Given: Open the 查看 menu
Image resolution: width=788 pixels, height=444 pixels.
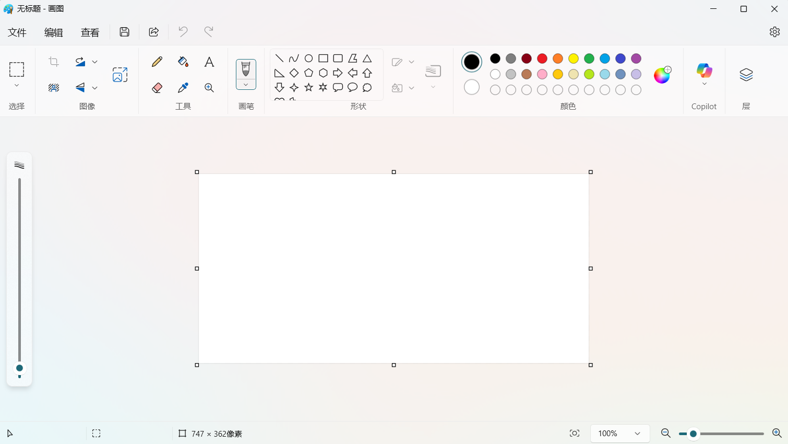Looking at the screenshot, I should tap(90, 32).
